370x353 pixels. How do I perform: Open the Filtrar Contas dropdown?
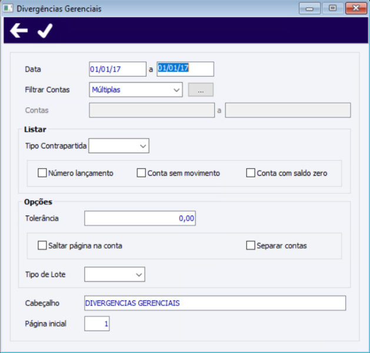click(136, 90)
